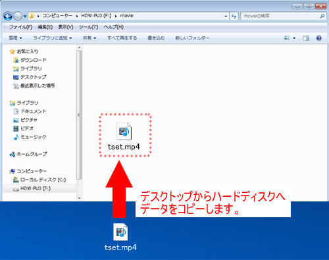
Task: Open the 整理 dropdown
Action: click(15, 38)
